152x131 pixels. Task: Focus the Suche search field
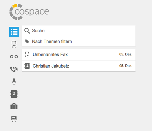pyautogui.click(x=79, y=31)
